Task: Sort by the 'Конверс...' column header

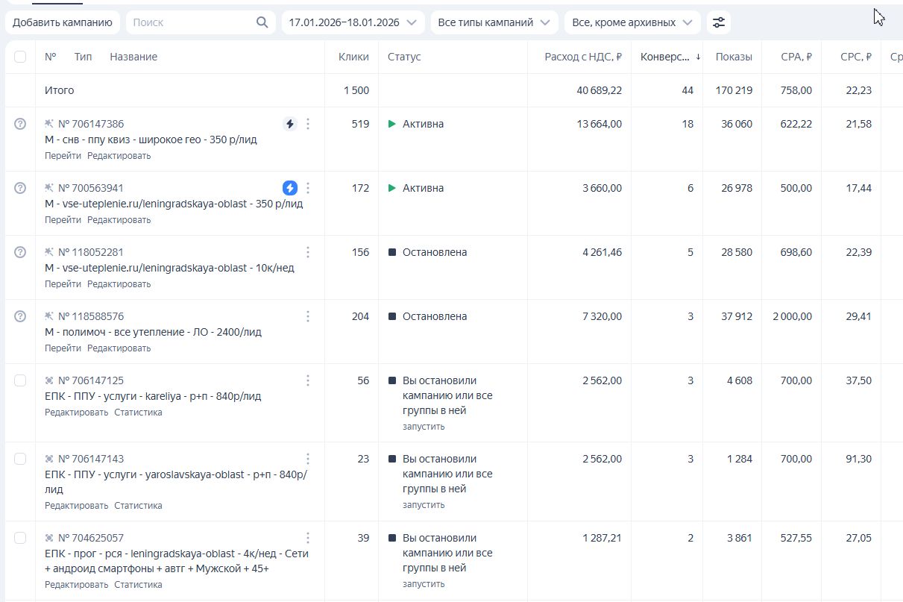Action: pyautogui.click(x=664, y=57)
